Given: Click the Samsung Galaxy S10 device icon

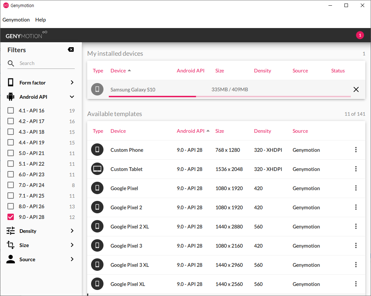Looking at the screenshot, I should coord(97,89).
